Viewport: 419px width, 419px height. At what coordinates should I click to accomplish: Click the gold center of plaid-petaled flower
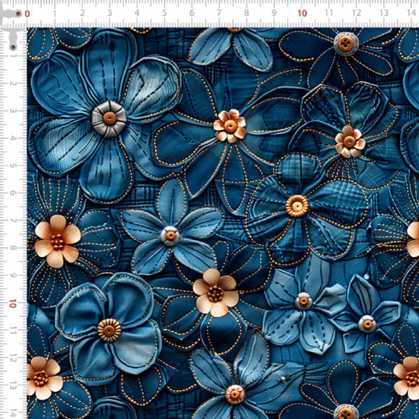[297, 206]
